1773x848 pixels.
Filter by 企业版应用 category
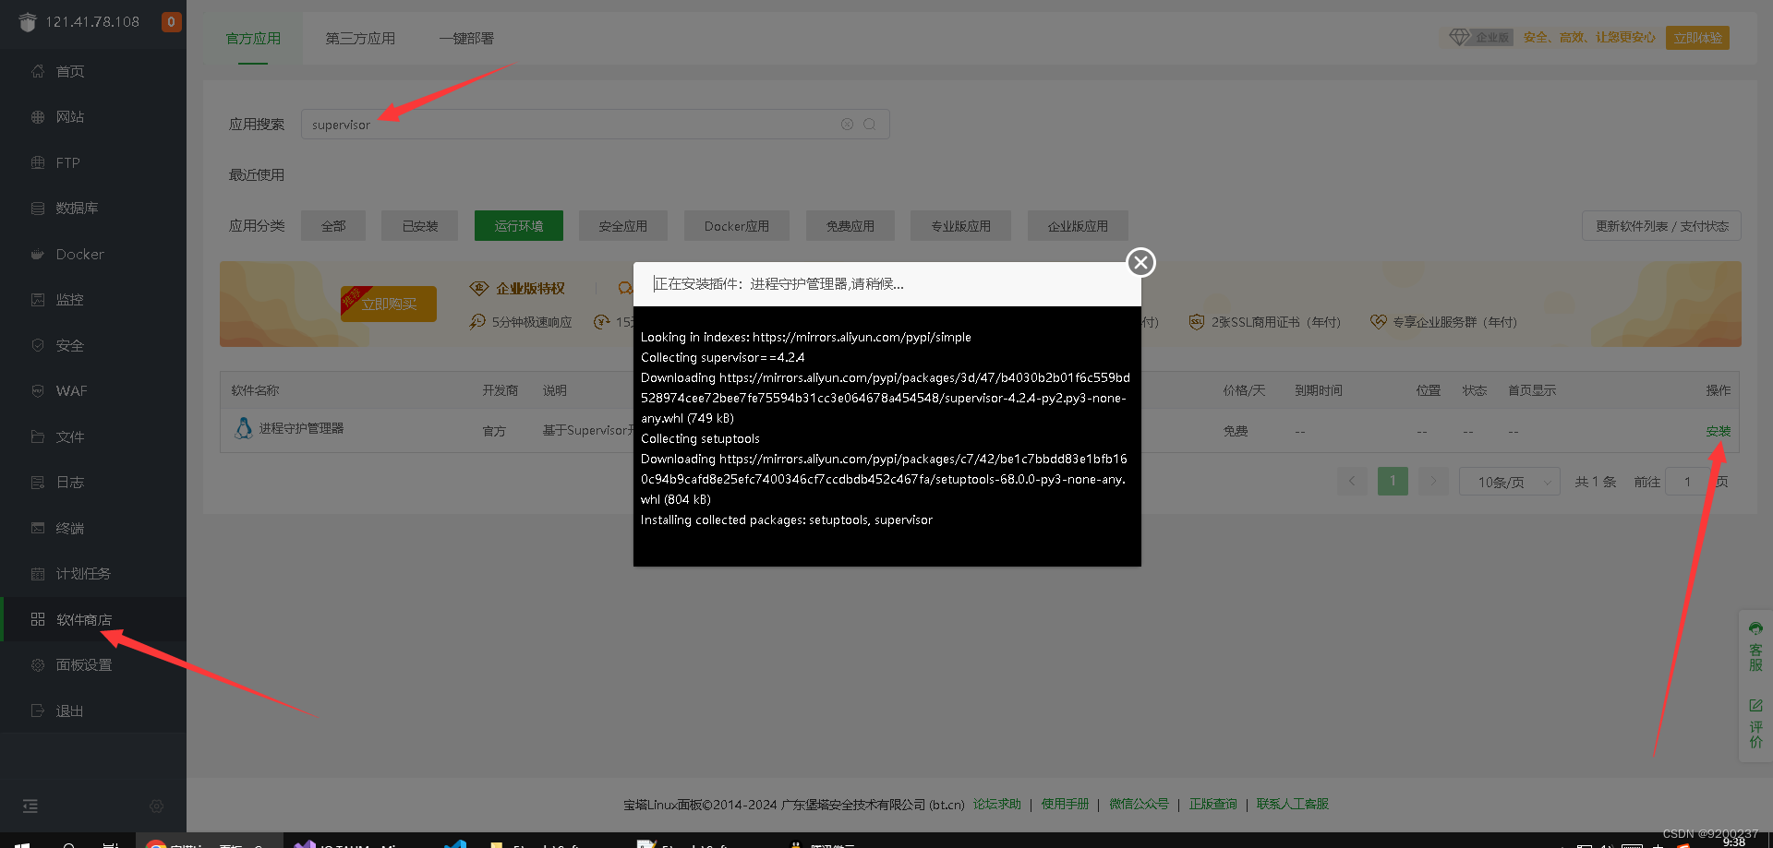click(1078, 226)
